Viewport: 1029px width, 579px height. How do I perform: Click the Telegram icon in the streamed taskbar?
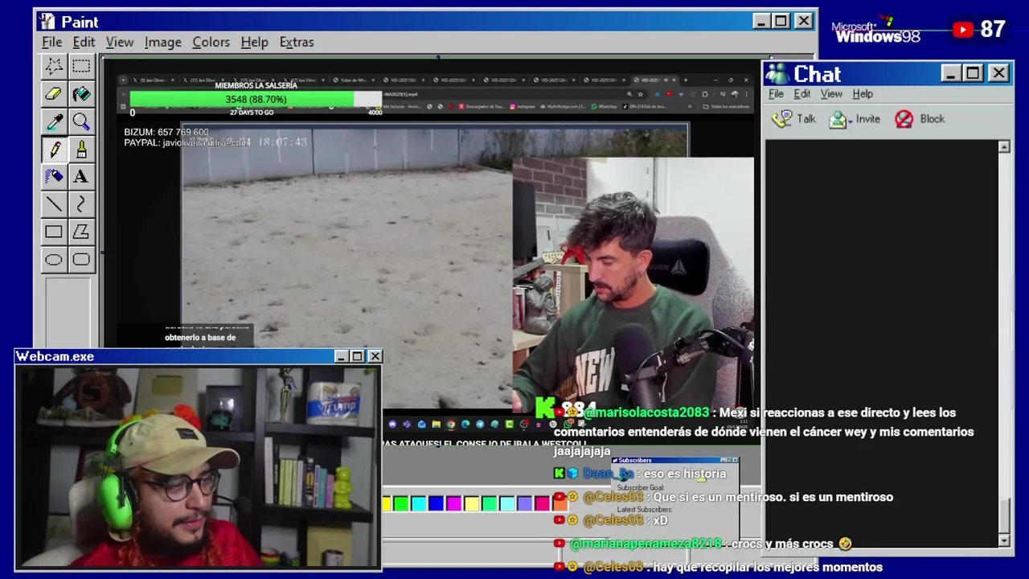click(480, 424)
